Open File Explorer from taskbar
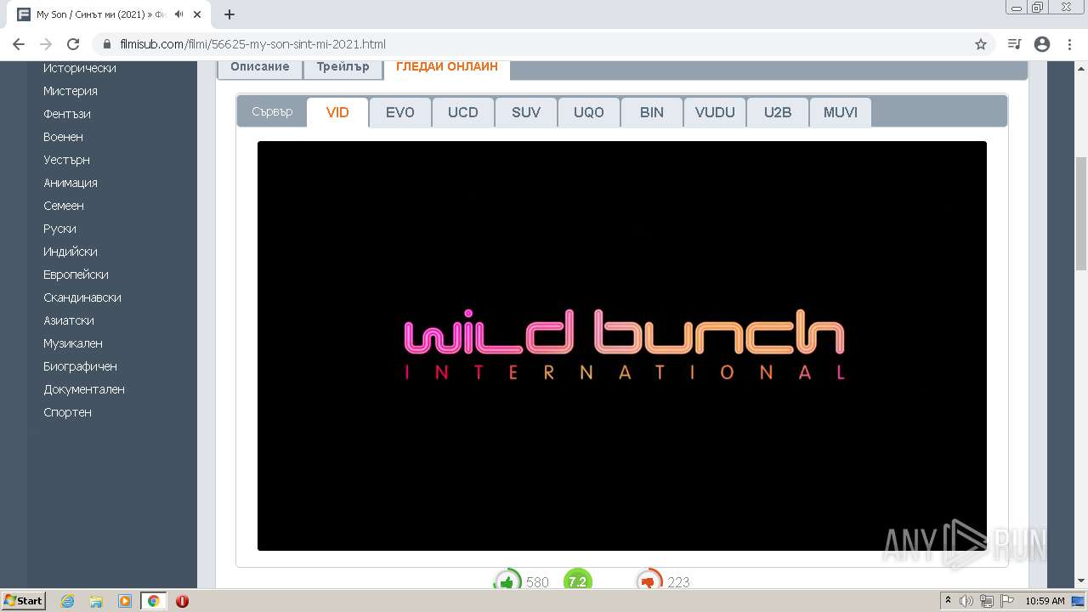Image resolution: width=1088 pixels, height=612 pixels. (x=96, y=601)
